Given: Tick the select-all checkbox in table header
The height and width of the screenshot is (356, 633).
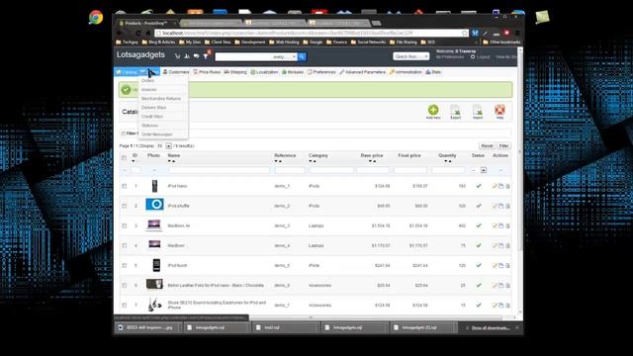Looking at the screenshot, I should (124, 158).
